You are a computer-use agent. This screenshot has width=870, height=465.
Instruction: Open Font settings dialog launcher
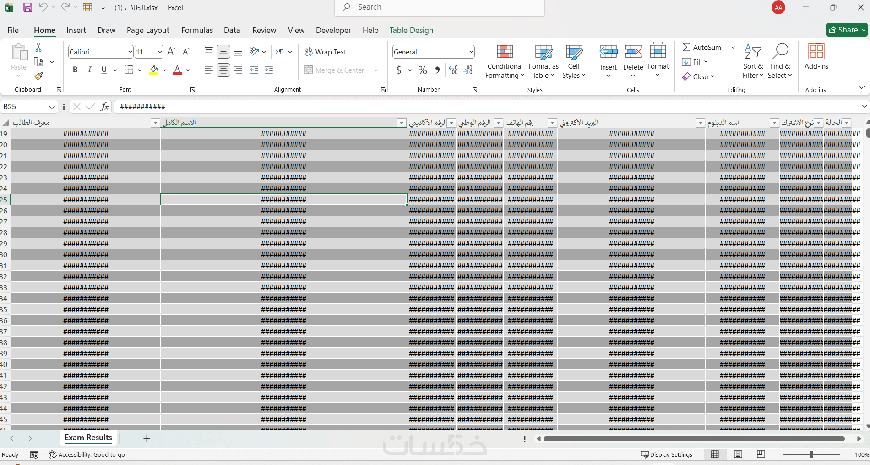click(193, 90)
